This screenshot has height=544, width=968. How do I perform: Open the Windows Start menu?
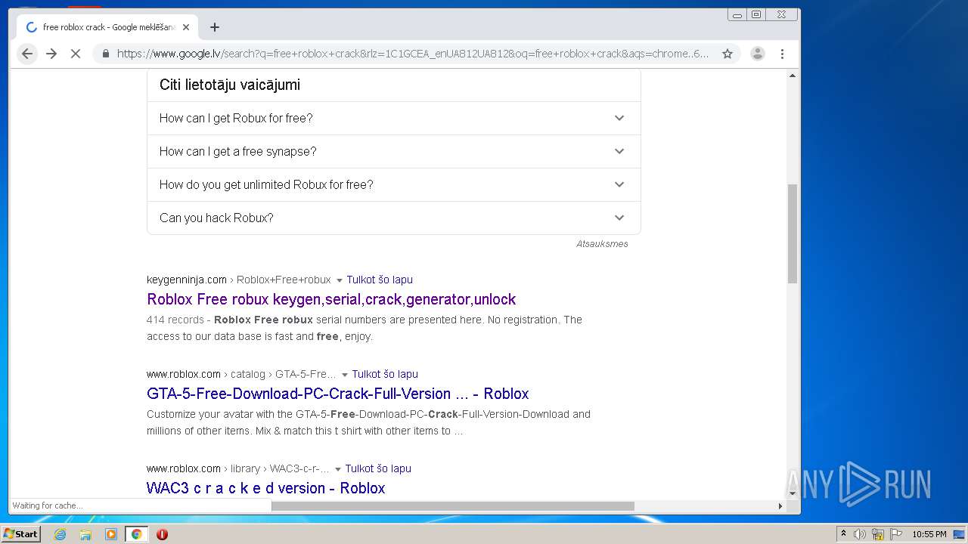(x=21, y=534)
